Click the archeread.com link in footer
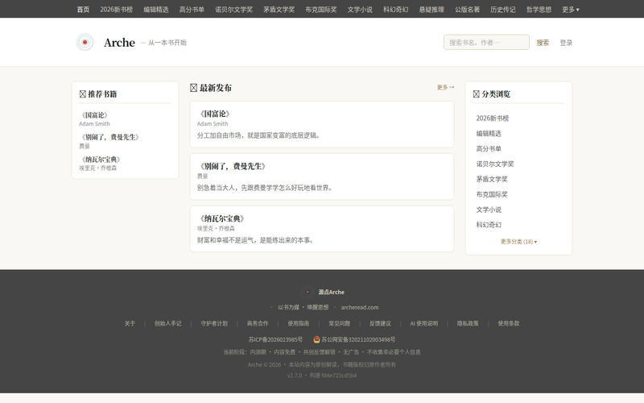This screenshot has height=403, width=644. (x=359, y=307)
